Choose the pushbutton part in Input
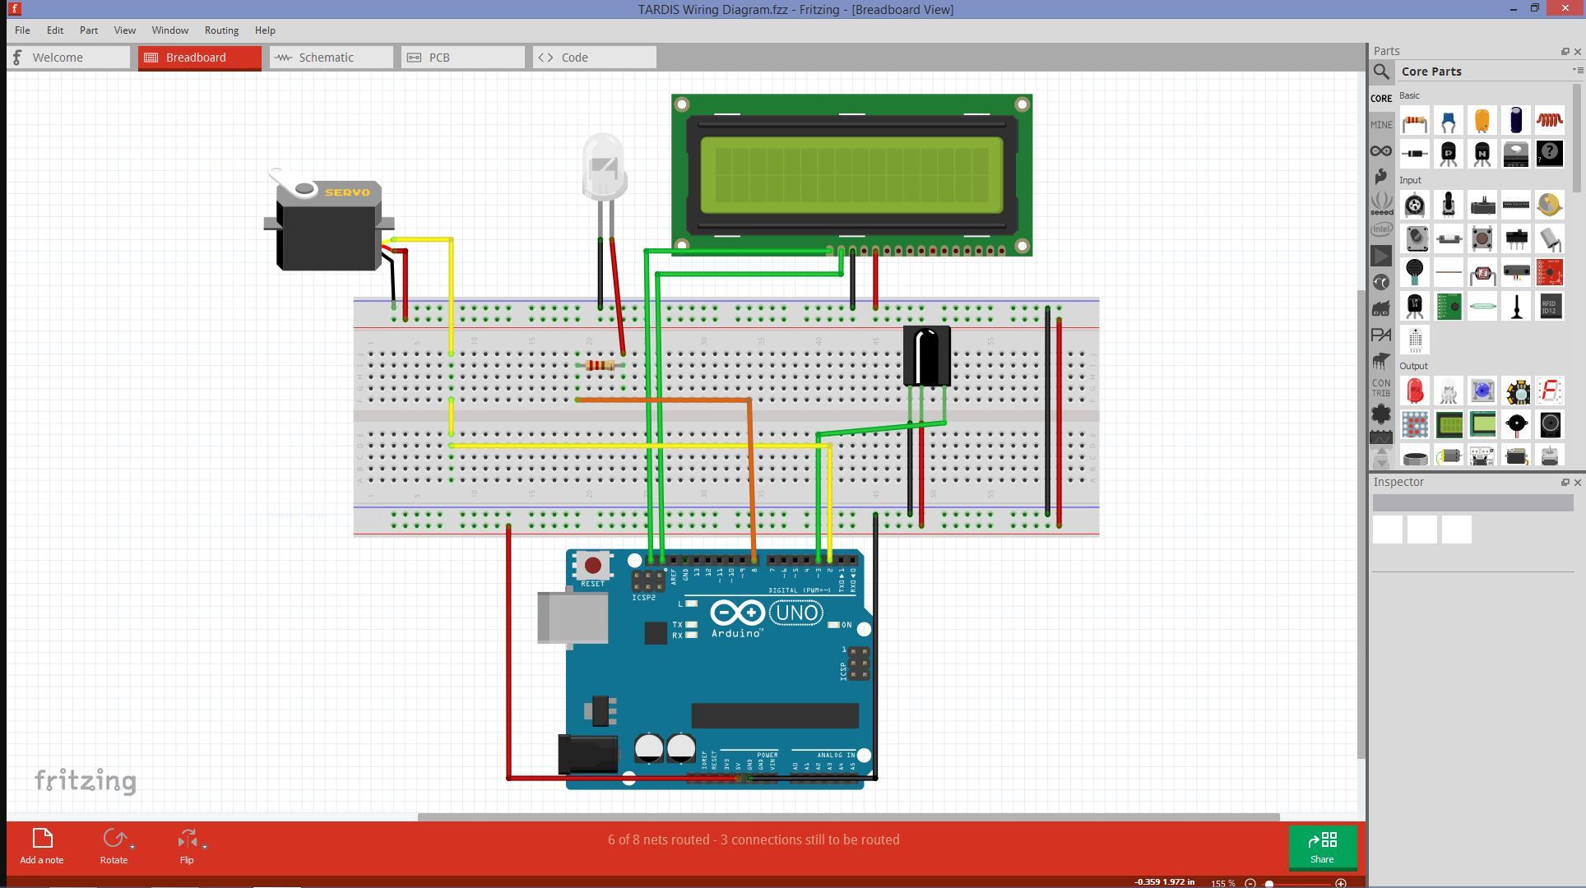The width and height of the screenshot is (1586, 888). [1482, 238]
